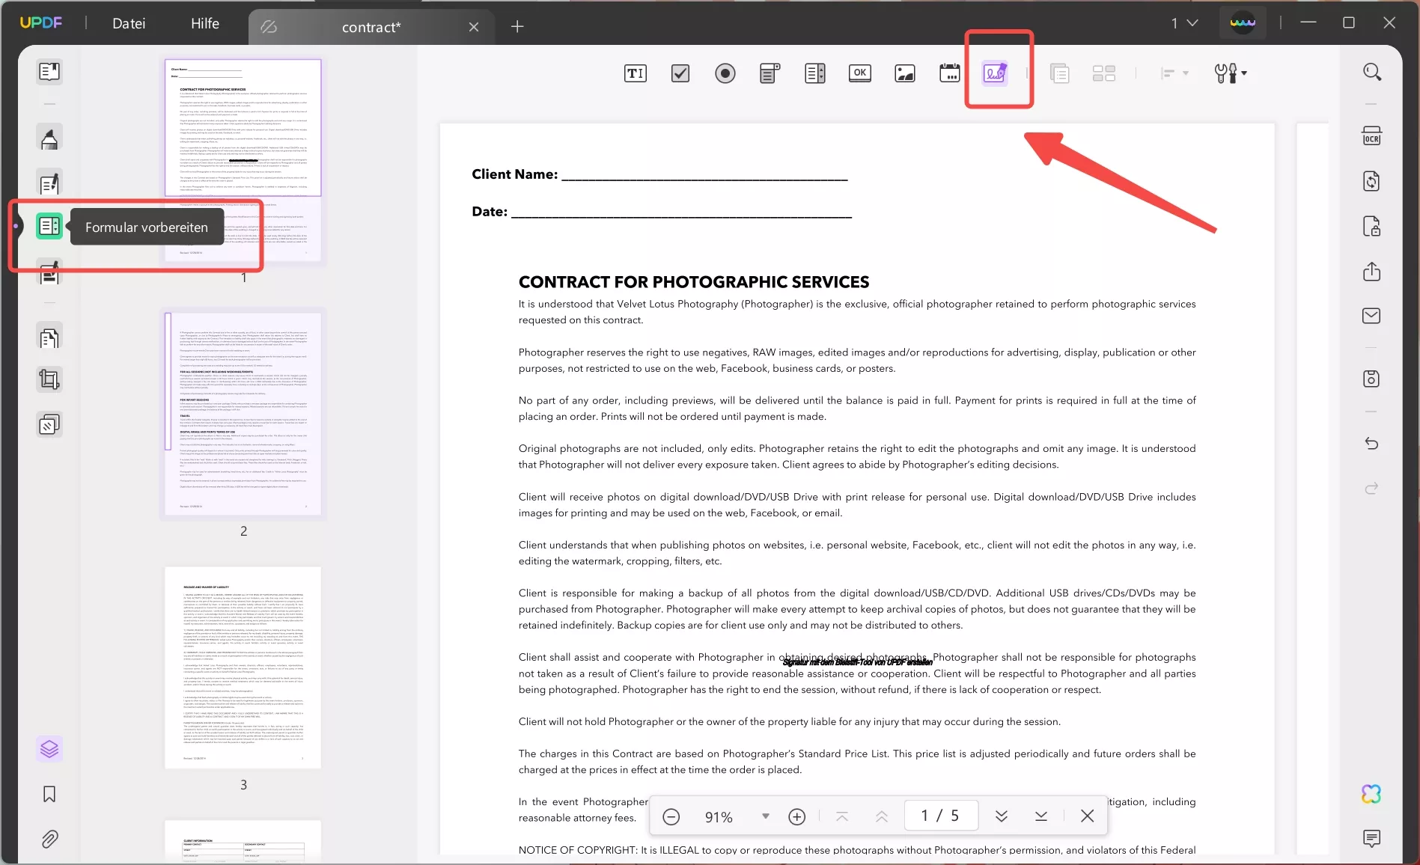Viewport: 1420px width, 865px height.
Task: Run the OCR text recognition tool
Action: point(1371,136)
